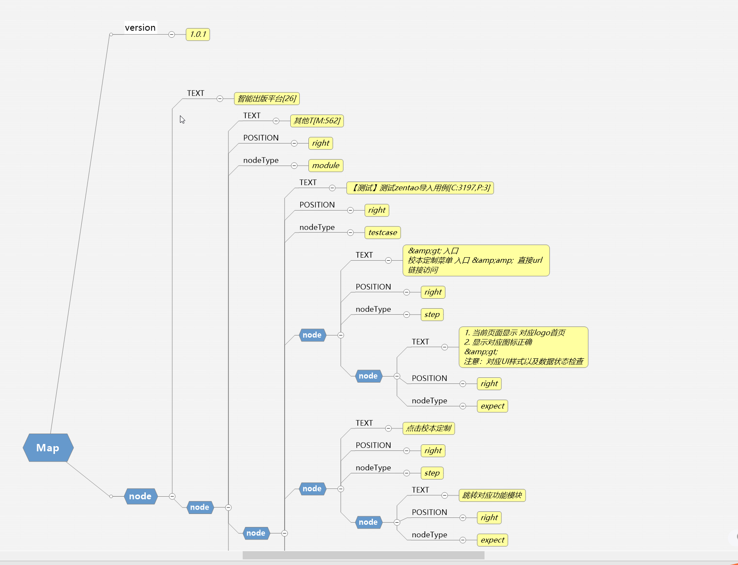Collapse toggle next to module value

click(294, 166)
